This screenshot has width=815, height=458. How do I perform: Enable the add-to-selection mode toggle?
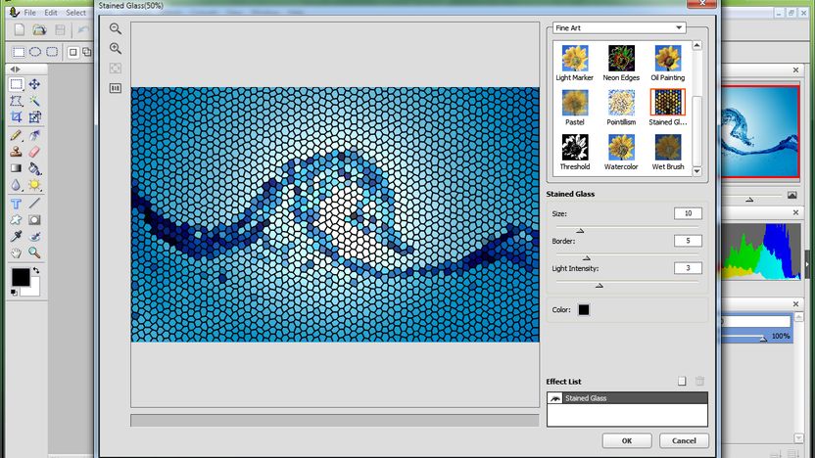[86, 52]
